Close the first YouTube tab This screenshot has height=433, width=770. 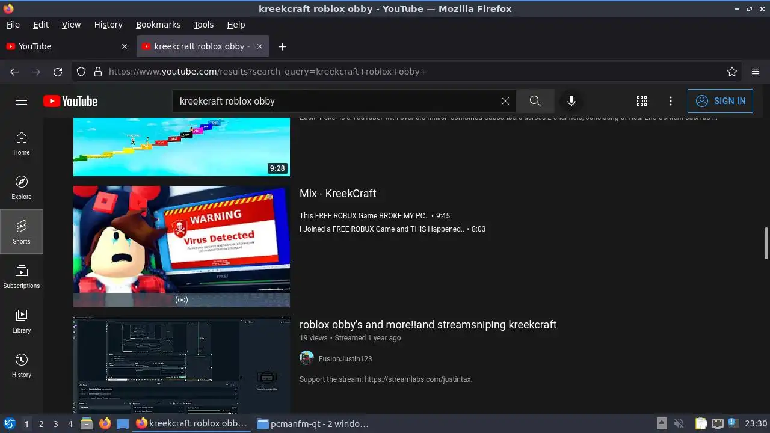point(125,46)
